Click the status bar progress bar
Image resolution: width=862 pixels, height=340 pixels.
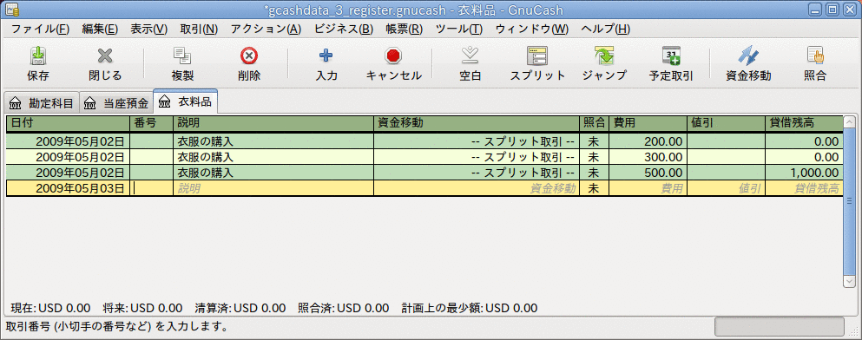coord(779,327)
